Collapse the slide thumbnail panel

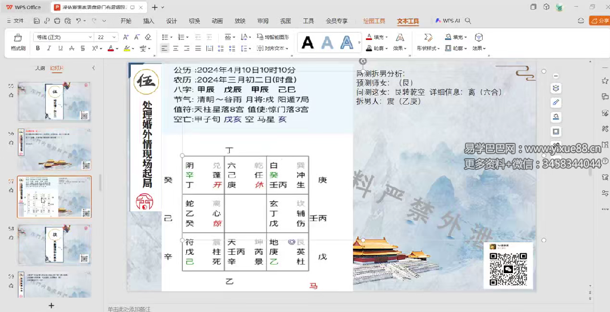point(93,68)
